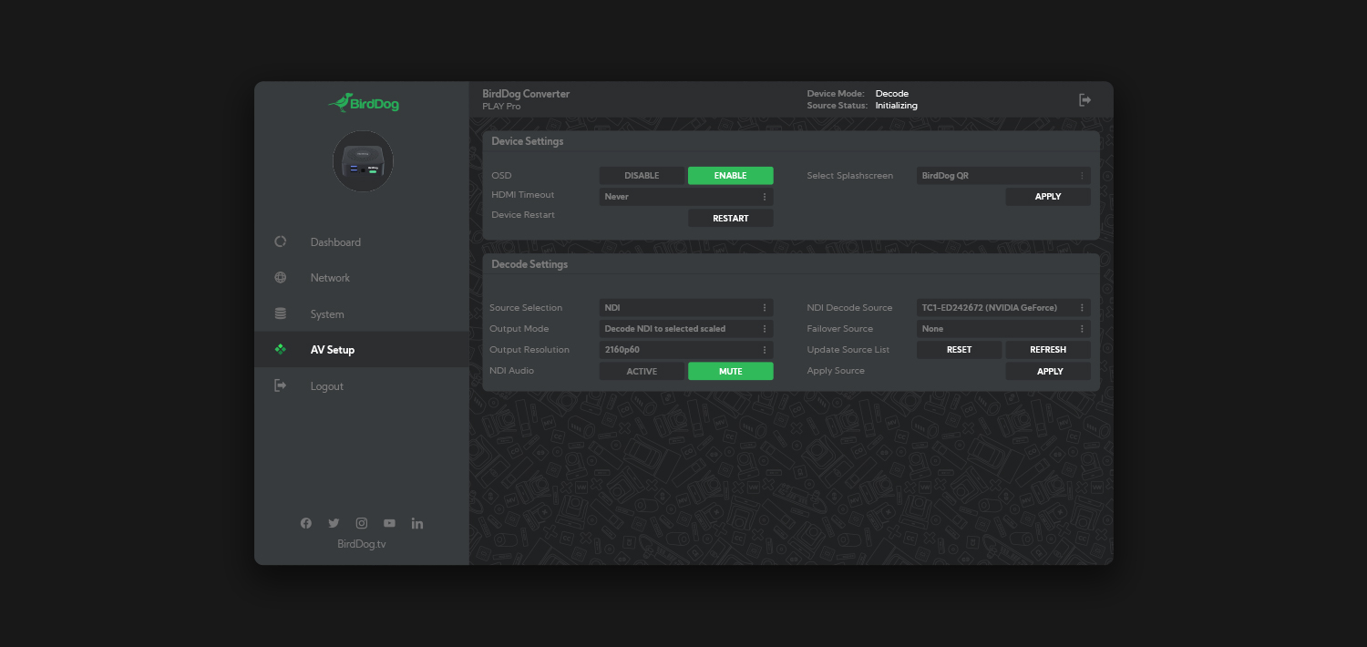Enable the OSD
Viewport: 1367px width, 647px height.
tap(730, 176)
